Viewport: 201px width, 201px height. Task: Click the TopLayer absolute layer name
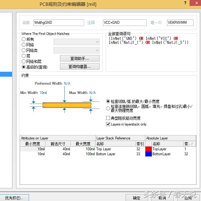(x=159, y=149)
